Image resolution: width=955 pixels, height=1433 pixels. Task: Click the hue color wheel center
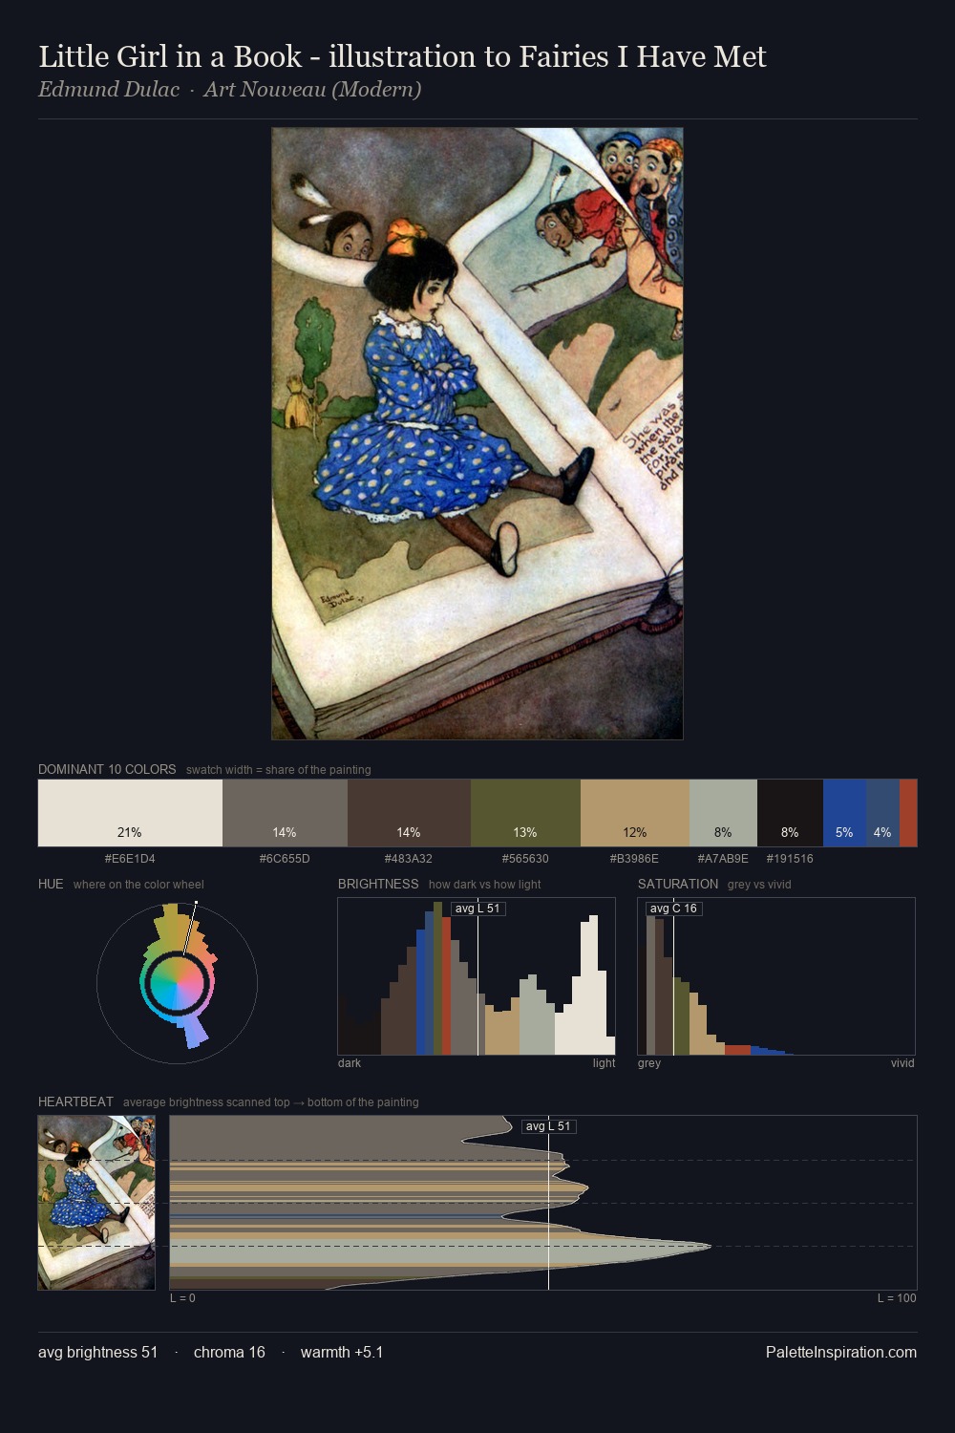click(177, 983)
